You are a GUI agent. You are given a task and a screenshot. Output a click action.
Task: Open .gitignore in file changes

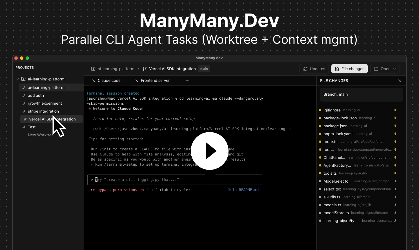[358, 110]
